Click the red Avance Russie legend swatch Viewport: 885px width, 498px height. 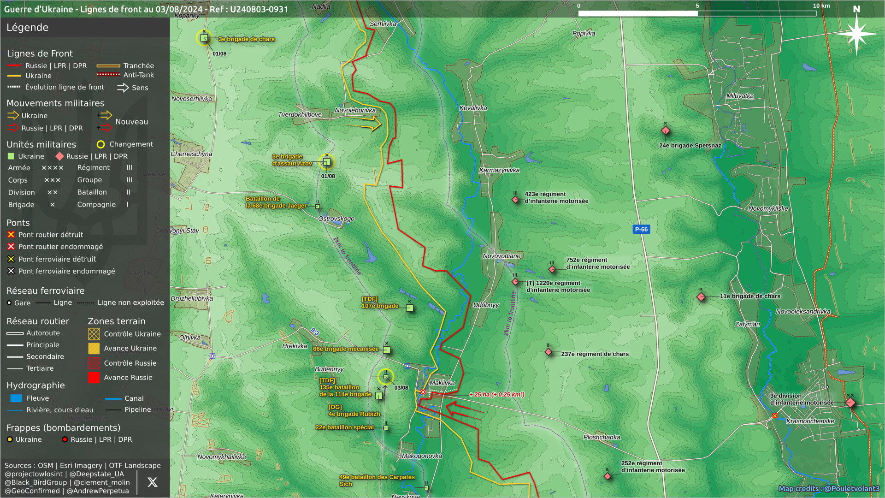(94, 378)
